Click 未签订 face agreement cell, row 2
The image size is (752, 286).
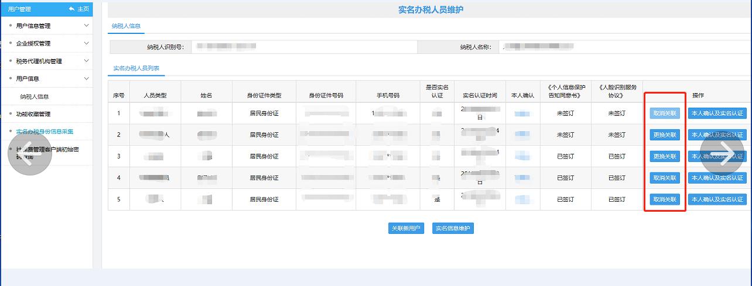tap(617, 135)
